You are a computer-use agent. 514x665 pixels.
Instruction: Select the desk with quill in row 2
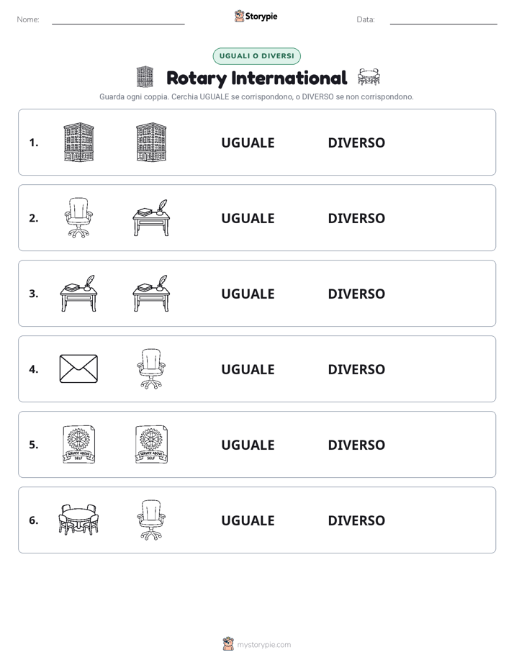(151, 217)
